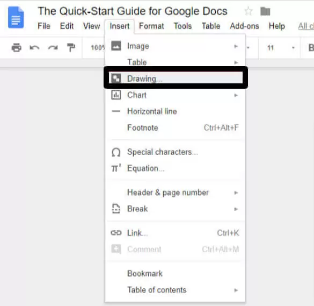The height and width of the screenshot is (306, 314).
Task: Click the Undo arrow icon
Action: (34, 48)
